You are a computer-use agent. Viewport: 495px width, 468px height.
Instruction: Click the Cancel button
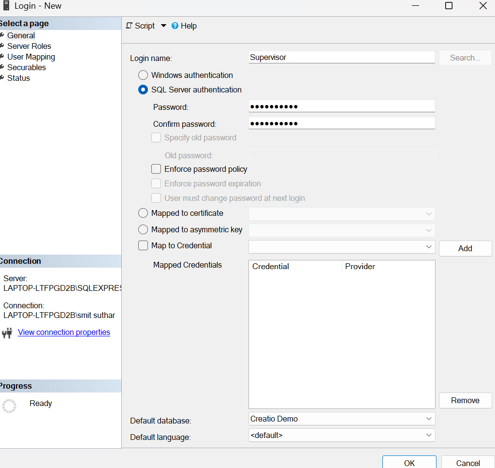(x=468, y=463)
